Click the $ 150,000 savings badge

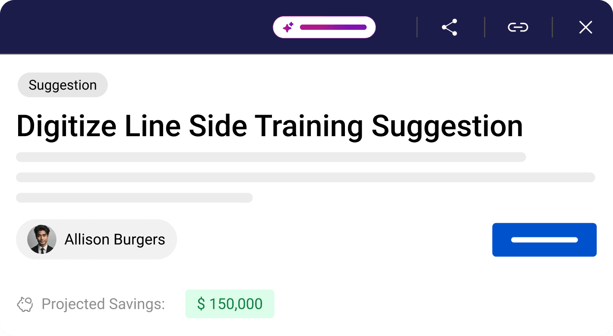pyautogui.click(x=230, y=304)
